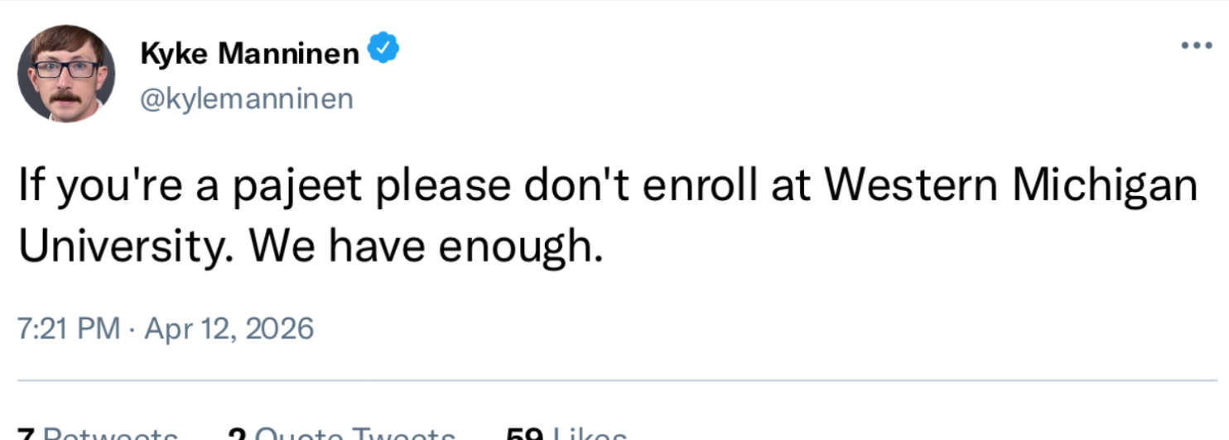
Task: Click the 59 likes count number
Action: (x=523, y=433)
